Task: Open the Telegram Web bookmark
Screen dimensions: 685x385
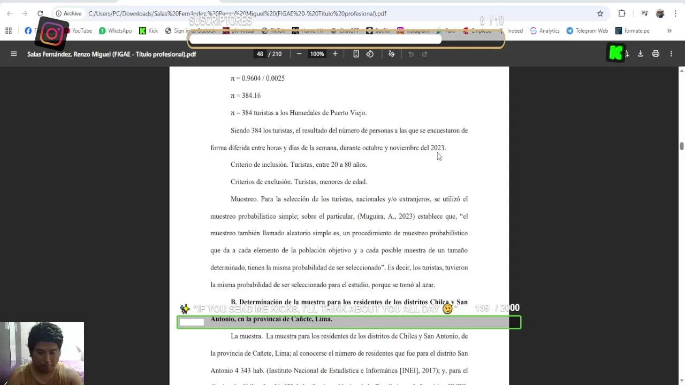Action: [x=587, y=31]
